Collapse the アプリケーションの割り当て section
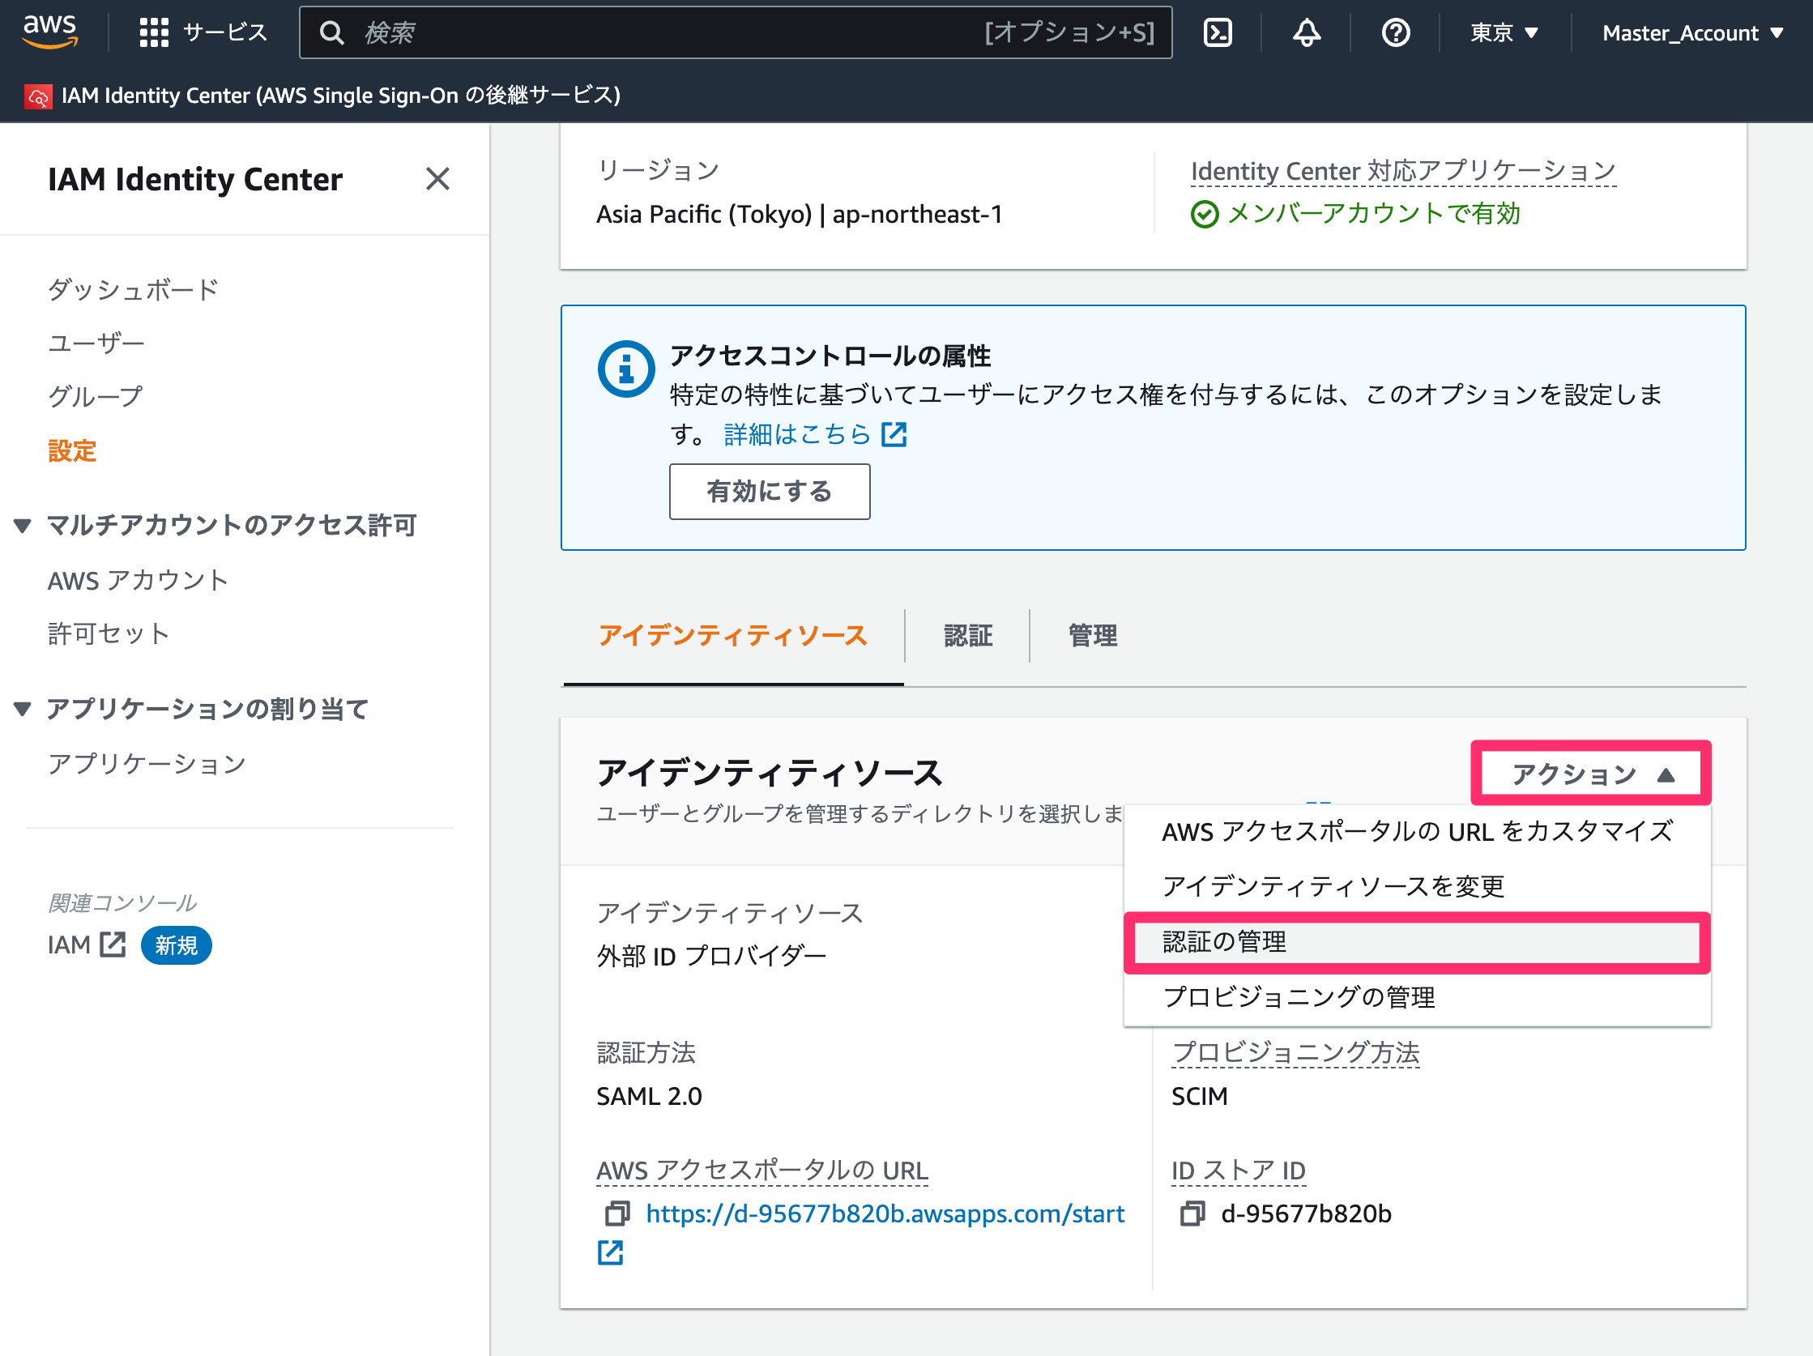 (23, 709)
